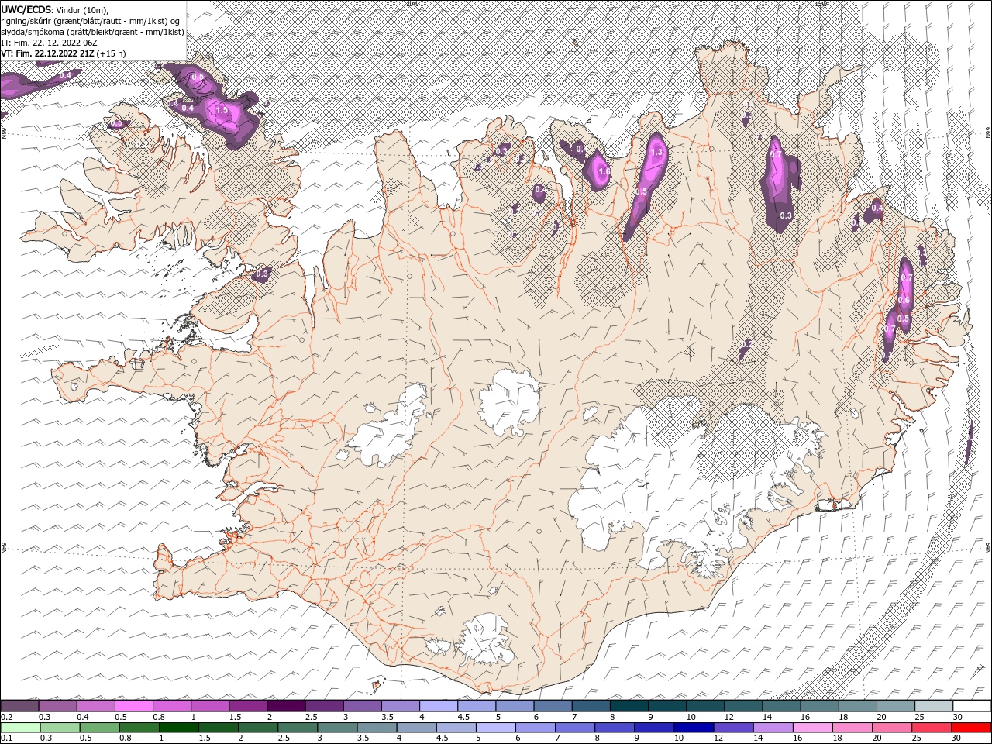The width and height of the screenshot is (992, 744).
Task: Click the 'UWC/ECDS: Vindur (10m)' title line
Action: (55, 9)
